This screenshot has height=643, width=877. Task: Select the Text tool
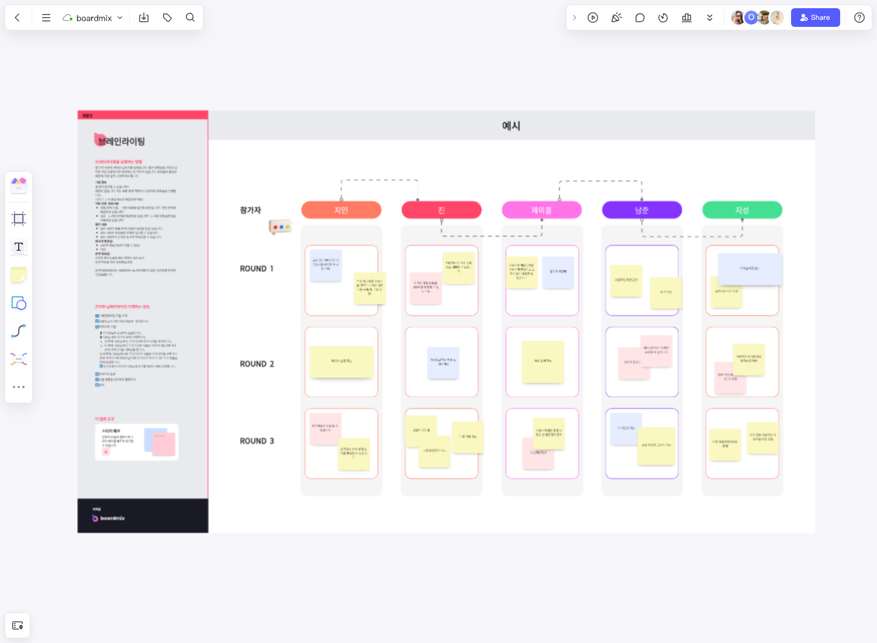coord(19,247)
